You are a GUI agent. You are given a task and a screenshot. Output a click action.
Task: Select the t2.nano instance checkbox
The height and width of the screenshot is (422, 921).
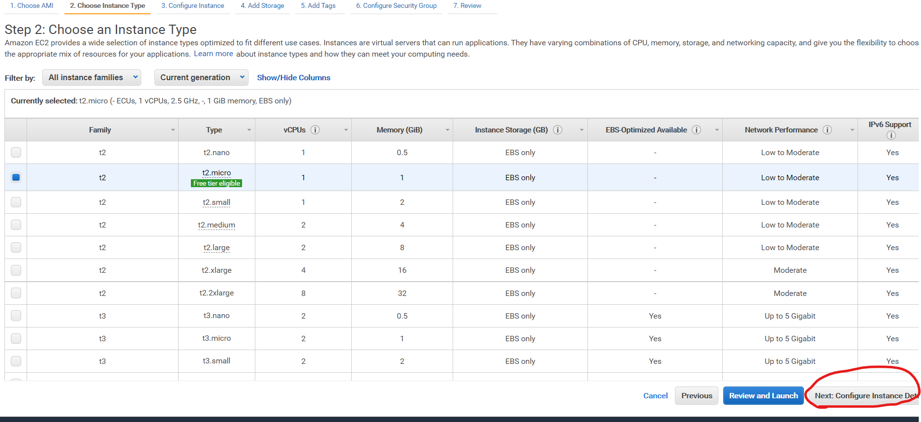(x=16, y=153)
